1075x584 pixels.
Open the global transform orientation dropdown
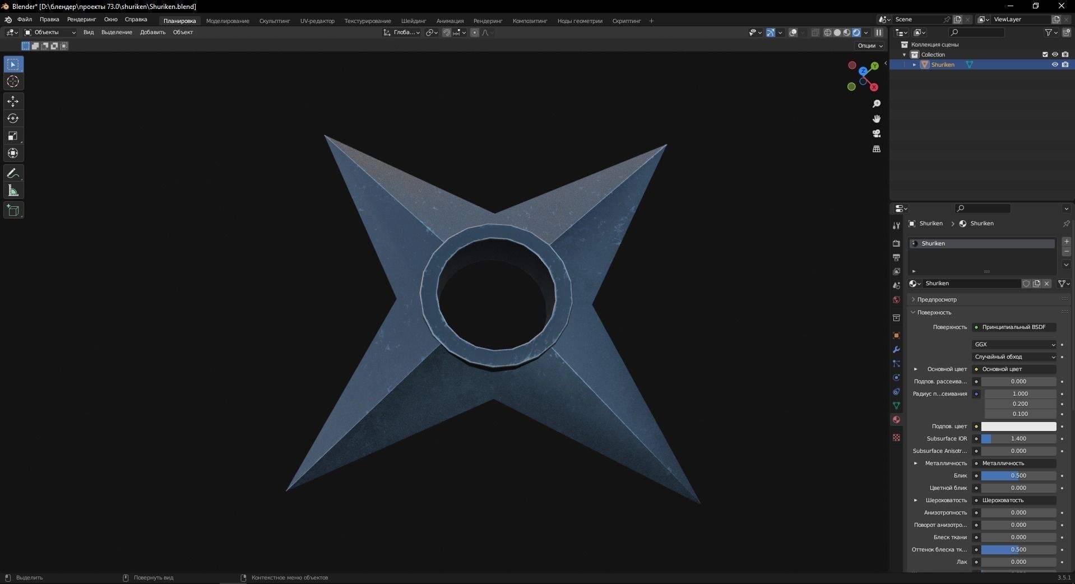point(402,33)
